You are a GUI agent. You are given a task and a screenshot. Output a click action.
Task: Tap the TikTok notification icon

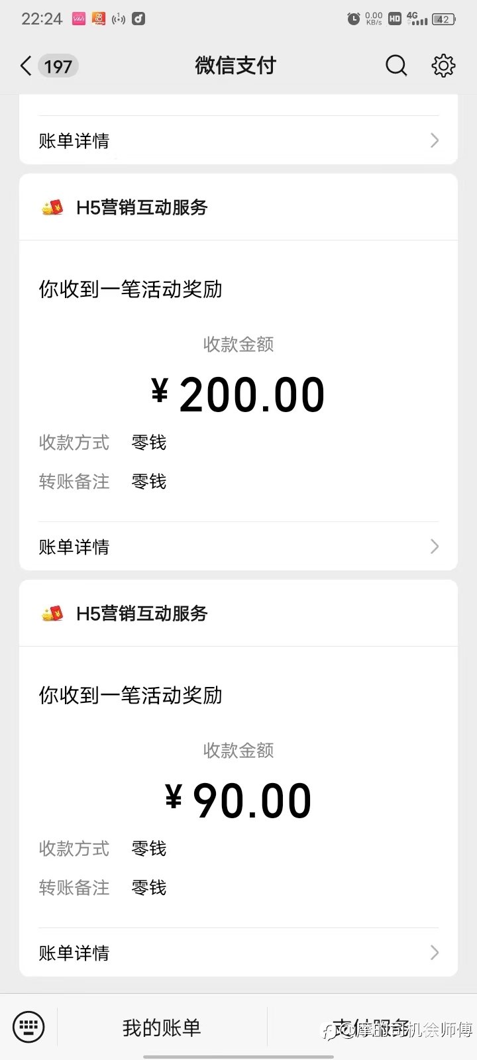pos(138,19)
